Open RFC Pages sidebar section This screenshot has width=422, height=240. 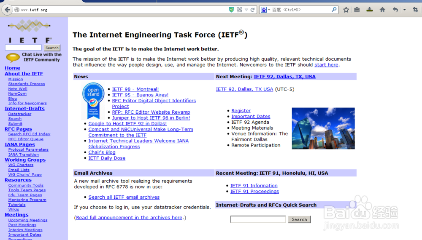(x=18, y=129)
